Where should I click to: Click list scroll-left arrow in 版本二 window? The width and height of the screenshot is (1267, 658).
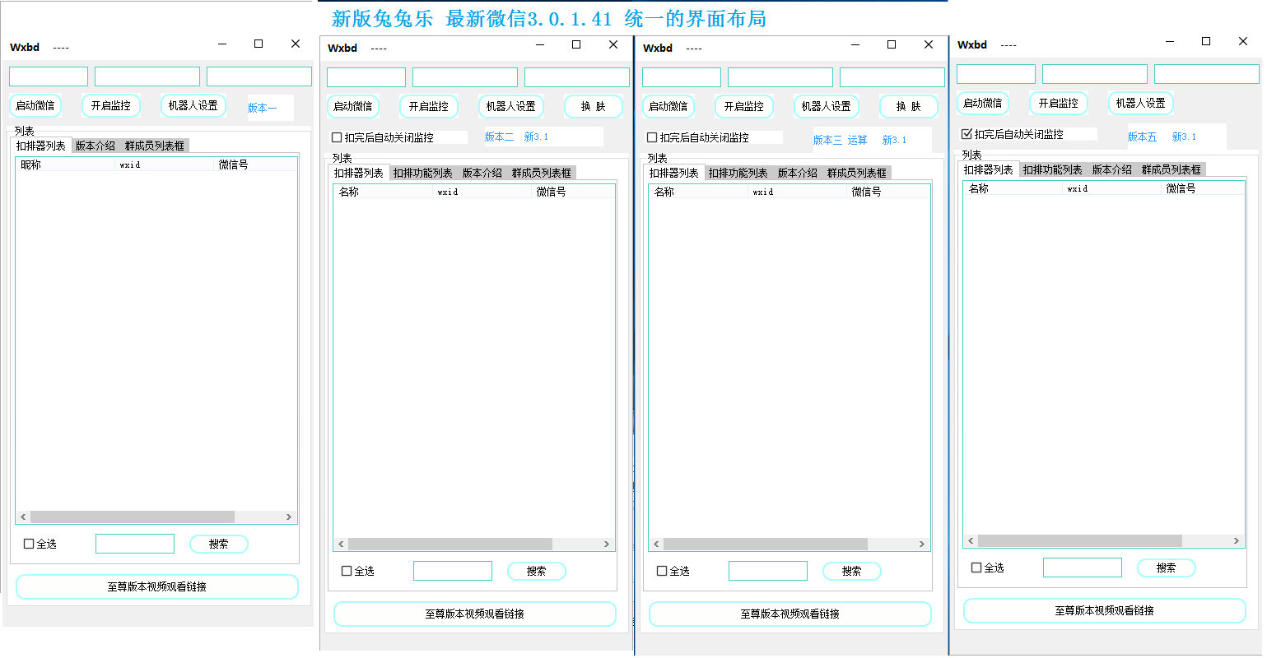tap(341, 544)
